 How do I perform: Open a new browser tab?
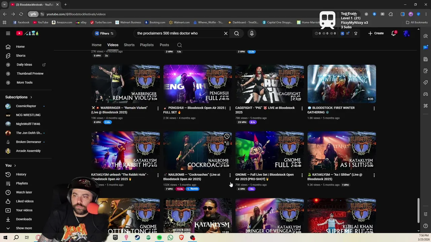pyautogui.click(x=65, y=4)
